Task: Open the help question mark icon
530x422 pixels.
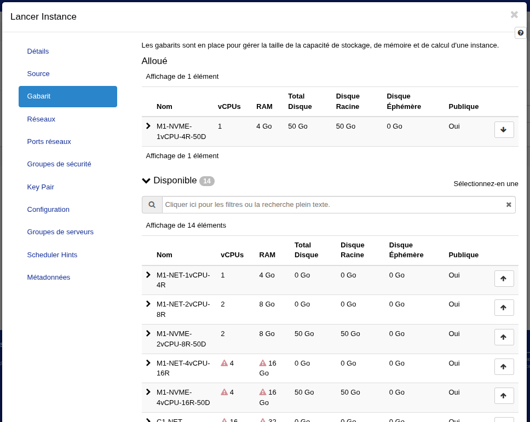Action: [520, 33]
